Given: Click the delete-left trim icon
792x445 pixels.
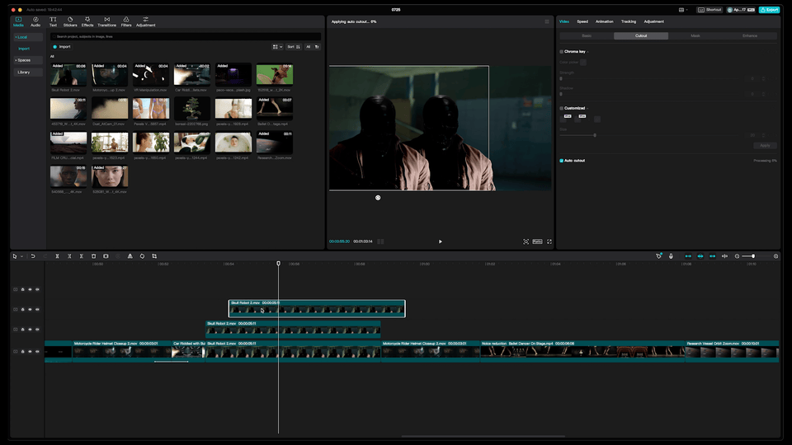Looking at the screenshot, I should pos(69,256).
